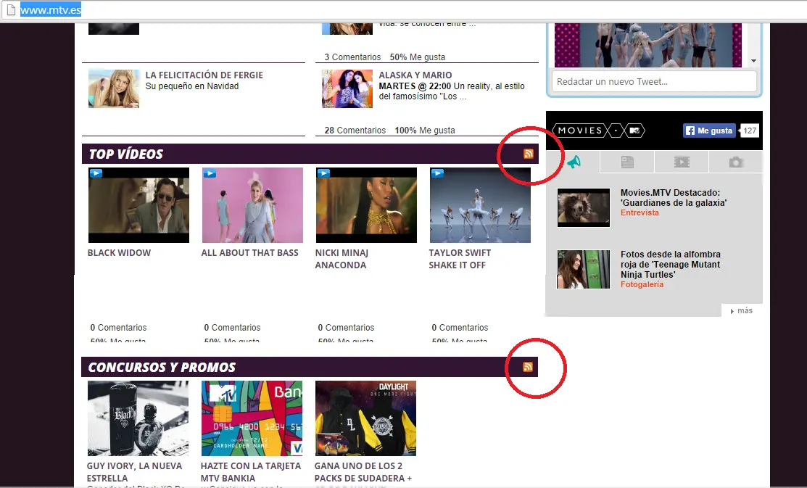Image resolution: width=807 pixels, height=488 pixels.
Task: Open HAZTE CON LA TARJETA MTV BANKIA link
Action: (x=251, y=472)
